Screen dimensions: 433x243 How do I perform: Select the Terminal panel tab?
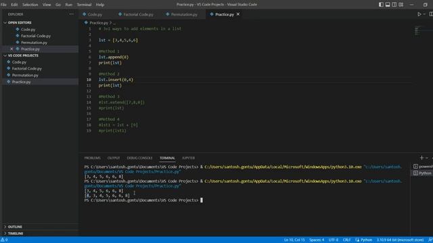(x=167, y=158)
